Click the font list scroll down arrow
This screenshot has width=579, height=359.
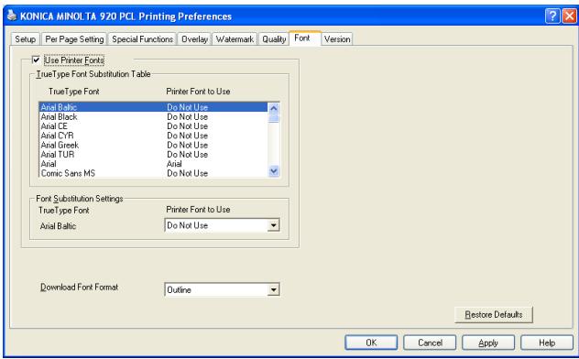tap(274, 171)
